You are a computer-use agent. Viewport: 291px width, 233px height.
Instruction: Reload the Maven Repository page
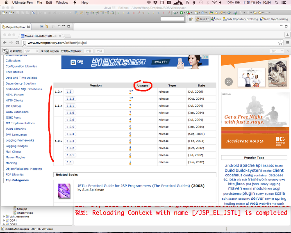(17, 43)
